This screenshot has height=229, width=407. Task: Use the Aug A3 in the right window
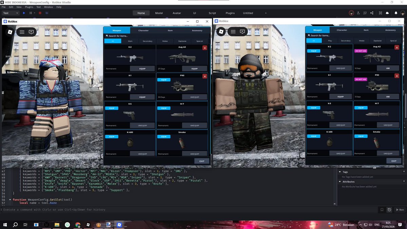click(388, 68)
